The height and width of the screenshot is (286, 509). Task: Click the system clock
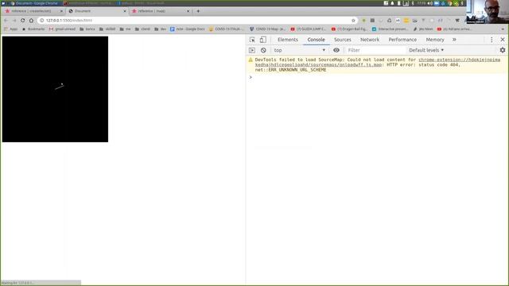point(421,3)
